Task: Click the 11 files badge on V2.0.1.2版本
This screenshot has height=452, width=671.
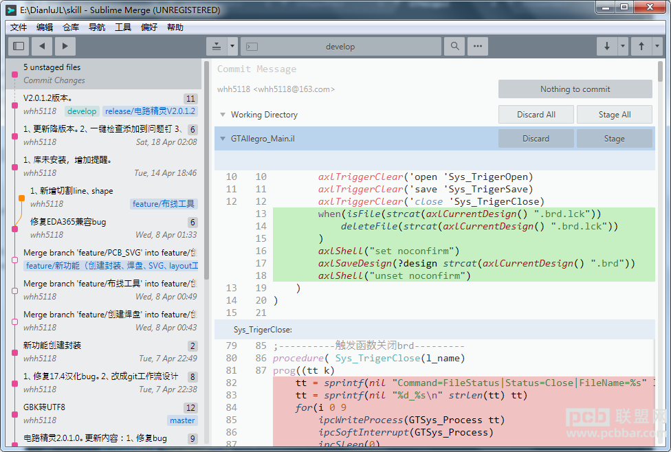Action: coord(190,99)
